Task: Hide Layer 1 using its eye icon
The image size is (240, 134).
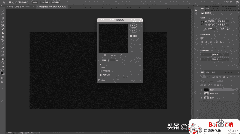Action: click(201, 90)
